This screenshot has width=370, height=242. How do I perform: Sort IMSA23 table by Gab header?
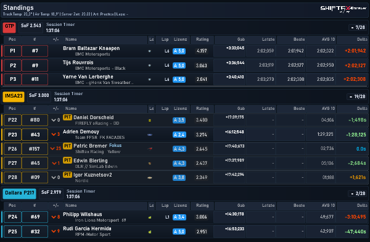coord(241,109)
